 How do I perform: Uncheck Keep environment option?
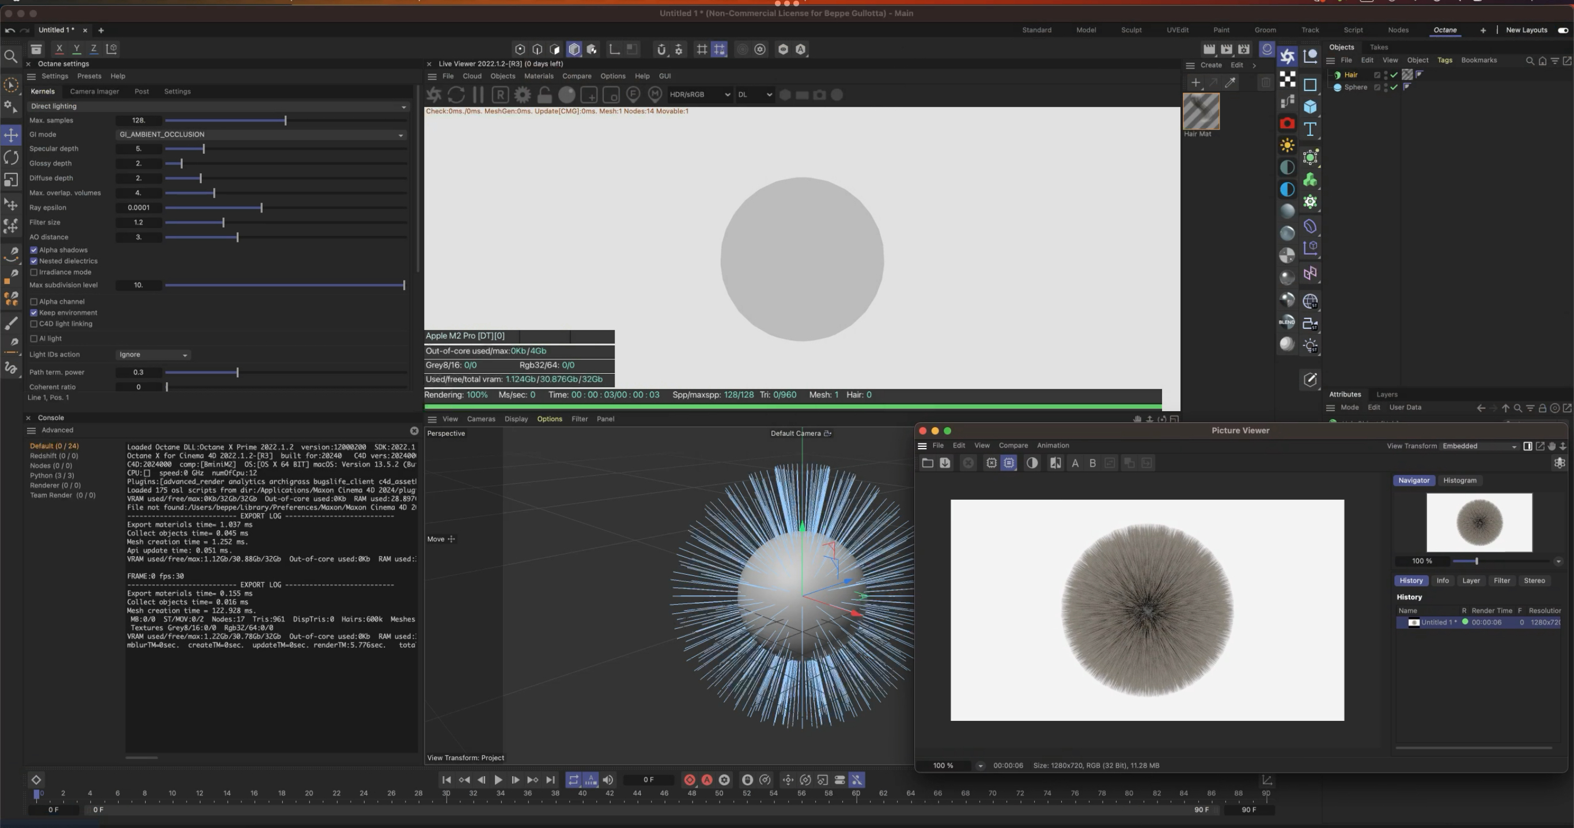click(x=34, y=313)
